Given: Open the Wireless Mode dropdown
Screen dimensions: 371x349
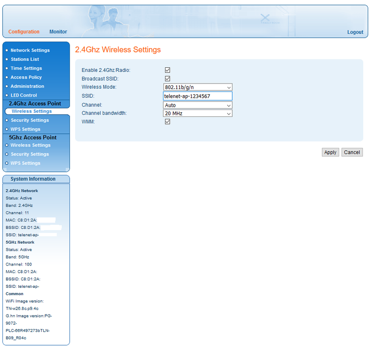Looking at the screenshot, I should point(198,87).
